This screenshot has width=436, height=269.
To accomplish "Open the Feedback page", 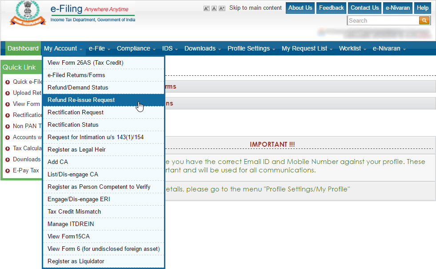I will pyautogui.click(x=331, y=8).
